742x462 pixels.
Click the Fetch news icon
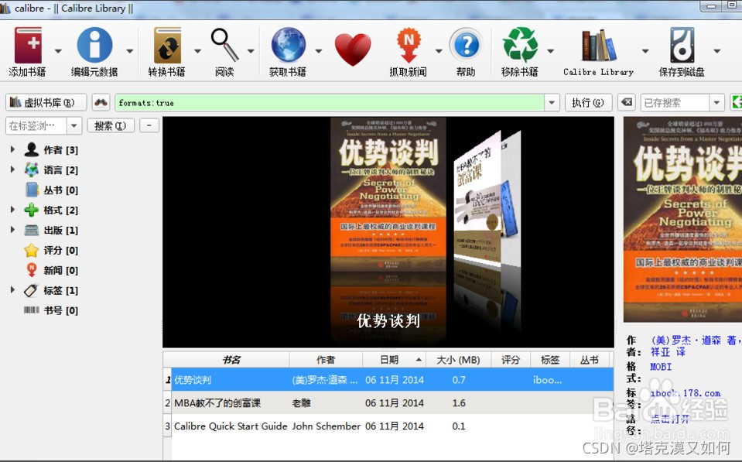coord(409,45)
